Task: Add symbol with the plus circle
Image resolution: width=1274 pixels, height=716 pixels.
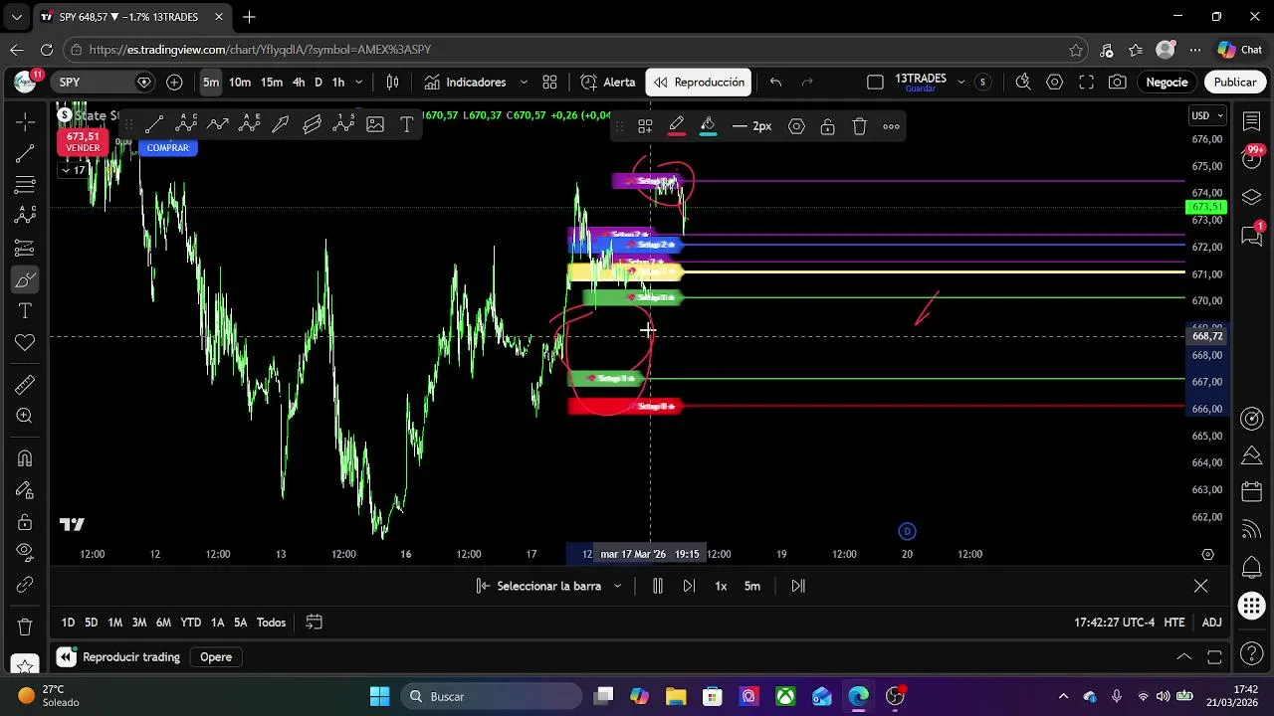Action: (x=174, y=83)
